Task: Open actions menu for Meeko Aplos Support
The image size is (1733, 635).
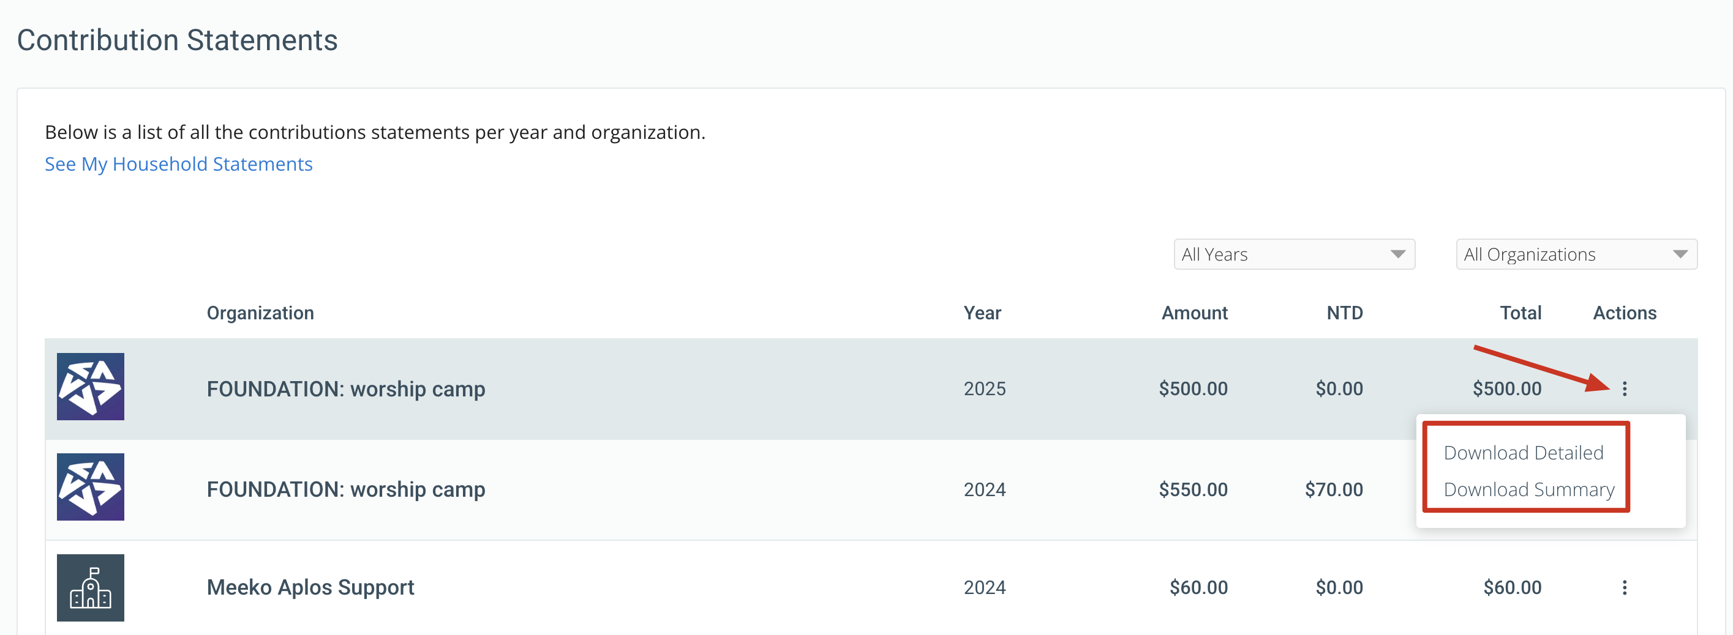Action: click(x=1624, y=587)
